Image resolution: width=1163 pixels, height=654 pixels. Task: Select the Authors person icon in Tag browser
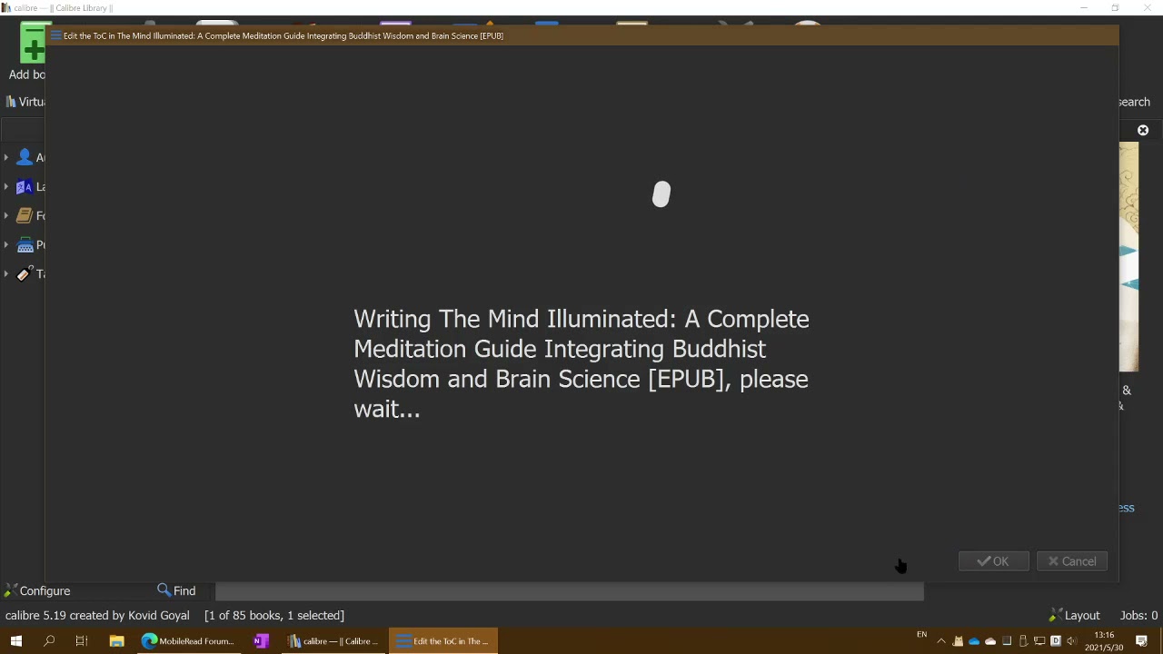(25, 157)
